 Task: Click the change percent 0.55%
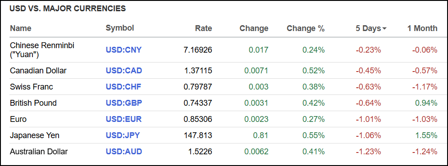coord(314,135)
